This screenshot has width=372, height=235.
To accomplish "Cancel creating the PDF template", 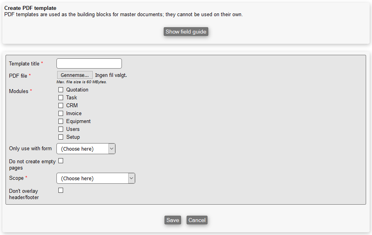I will (x=197, y=220).
